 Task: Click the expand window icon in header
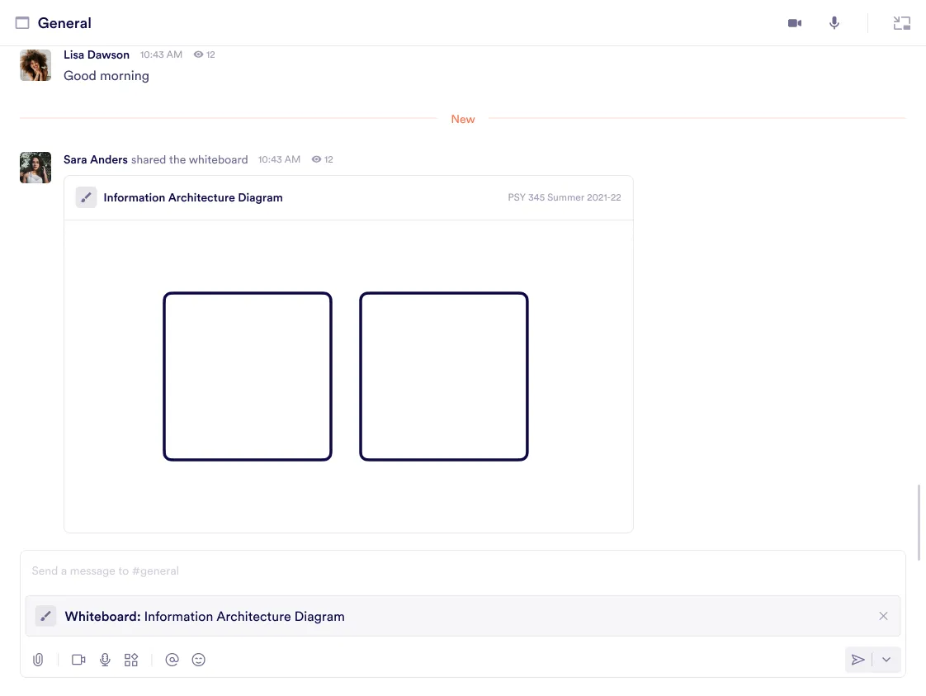(901, 23)
